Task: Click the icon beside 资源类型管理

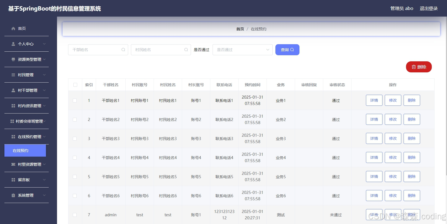Action: 13,59
